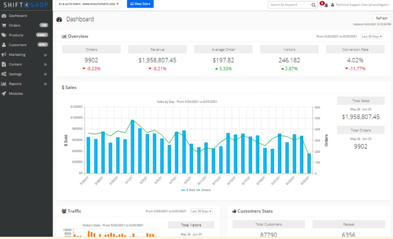Click the dashboard icon beside page title
Image resolution: width=393 pixels, height=239 pixels.
click(x=59, y=19)
